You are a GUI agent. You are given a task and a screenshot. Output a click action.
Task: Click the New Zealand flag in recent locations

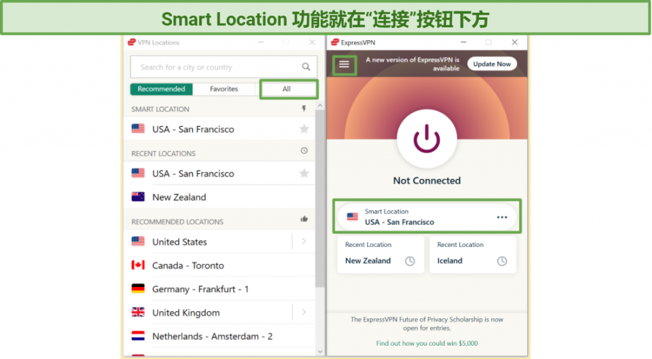(138, 197)
